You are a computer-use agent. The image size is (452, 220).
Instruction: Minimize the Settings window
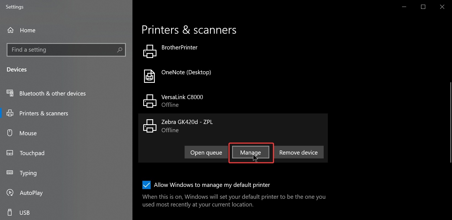(404, 7)
